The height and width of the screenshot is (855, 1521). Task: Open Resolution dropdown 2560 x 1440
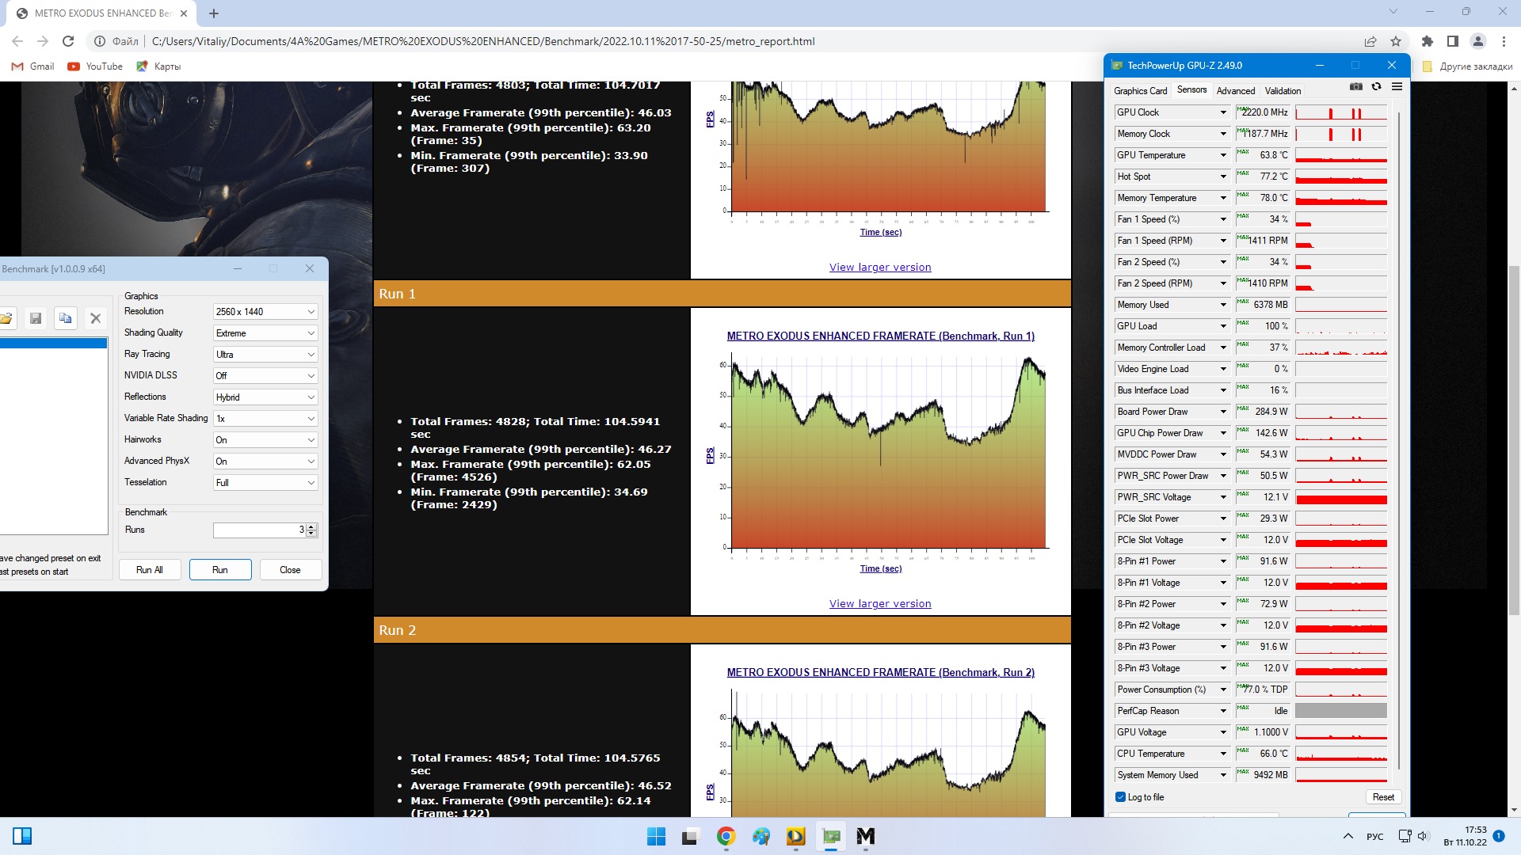tap(265, 312)
